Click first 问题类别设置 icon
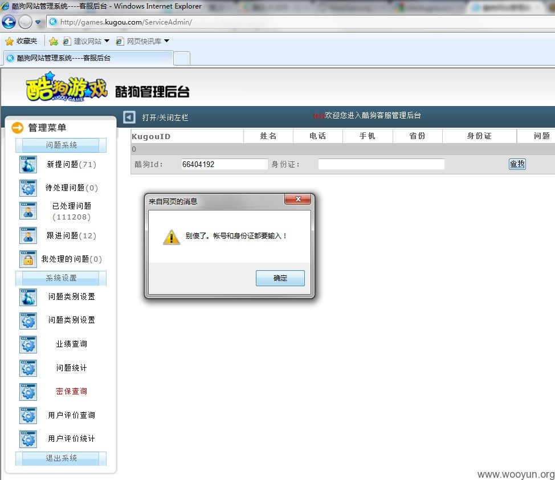The width and height of the screenshot is (555, 480). [28, 297]
